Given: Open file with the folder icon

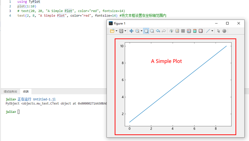Looking at the screenshot, I should tap(112, 31).
